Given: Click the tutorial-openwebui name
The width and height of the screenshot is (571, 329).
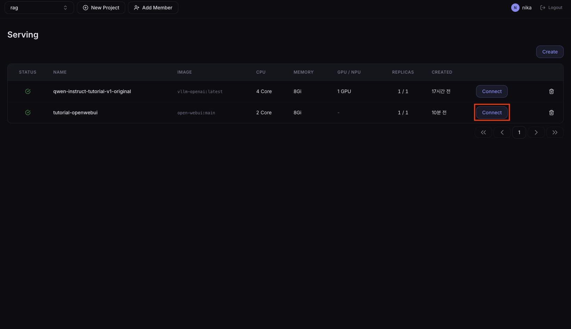Looking at the screenshot, I should click(75, 113).
